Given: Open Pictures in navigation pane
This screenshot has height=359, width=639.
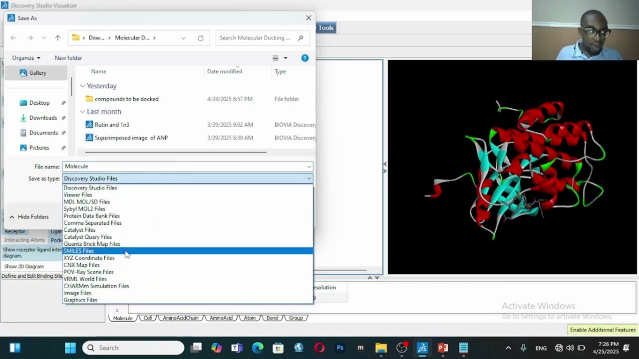Looking at the screenshot, I should tap(39, 148).
